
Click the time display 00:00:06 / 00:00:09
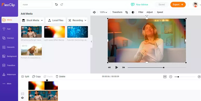coord(111,77)
